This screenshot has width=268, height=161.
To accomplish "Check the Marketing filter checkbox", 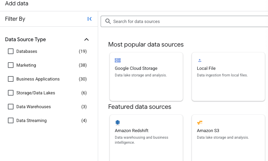I will tap(11, 65).
